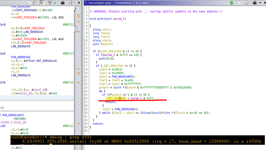Click the 'void putc(uint param_1)' signature
This screenshot has width=266, height=150.
coord(108,19)
